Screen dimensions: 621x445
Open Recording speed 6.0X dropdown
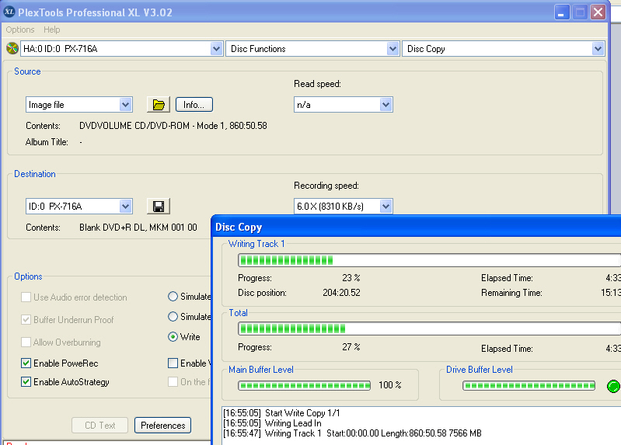coord(386,207)
